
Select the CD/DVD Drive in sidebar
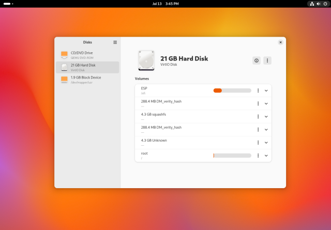[87, 55]
